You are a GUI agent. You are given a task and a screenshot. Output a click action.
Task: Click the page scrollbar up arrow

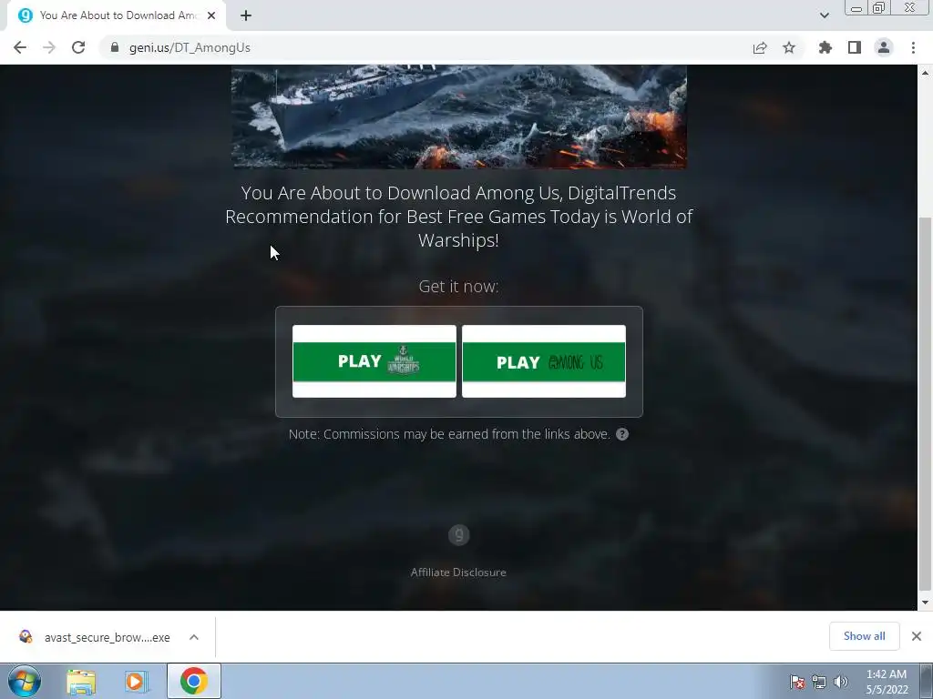click(925, 73)
